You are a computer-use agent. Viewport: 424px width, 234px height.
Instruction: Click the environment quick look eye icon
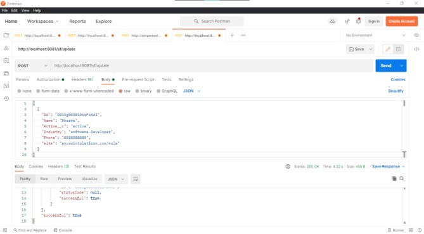[416, 35]
